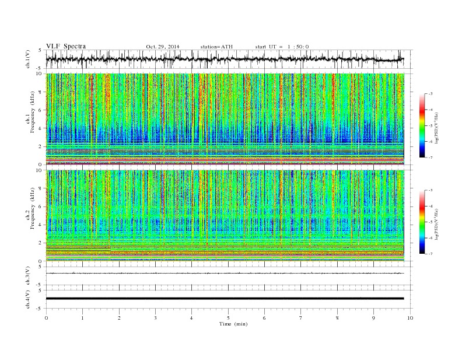The width and height of the screenshot is (462, 357).
Task: Click the '10' tick on the time axis
Action: pos(410,318)
